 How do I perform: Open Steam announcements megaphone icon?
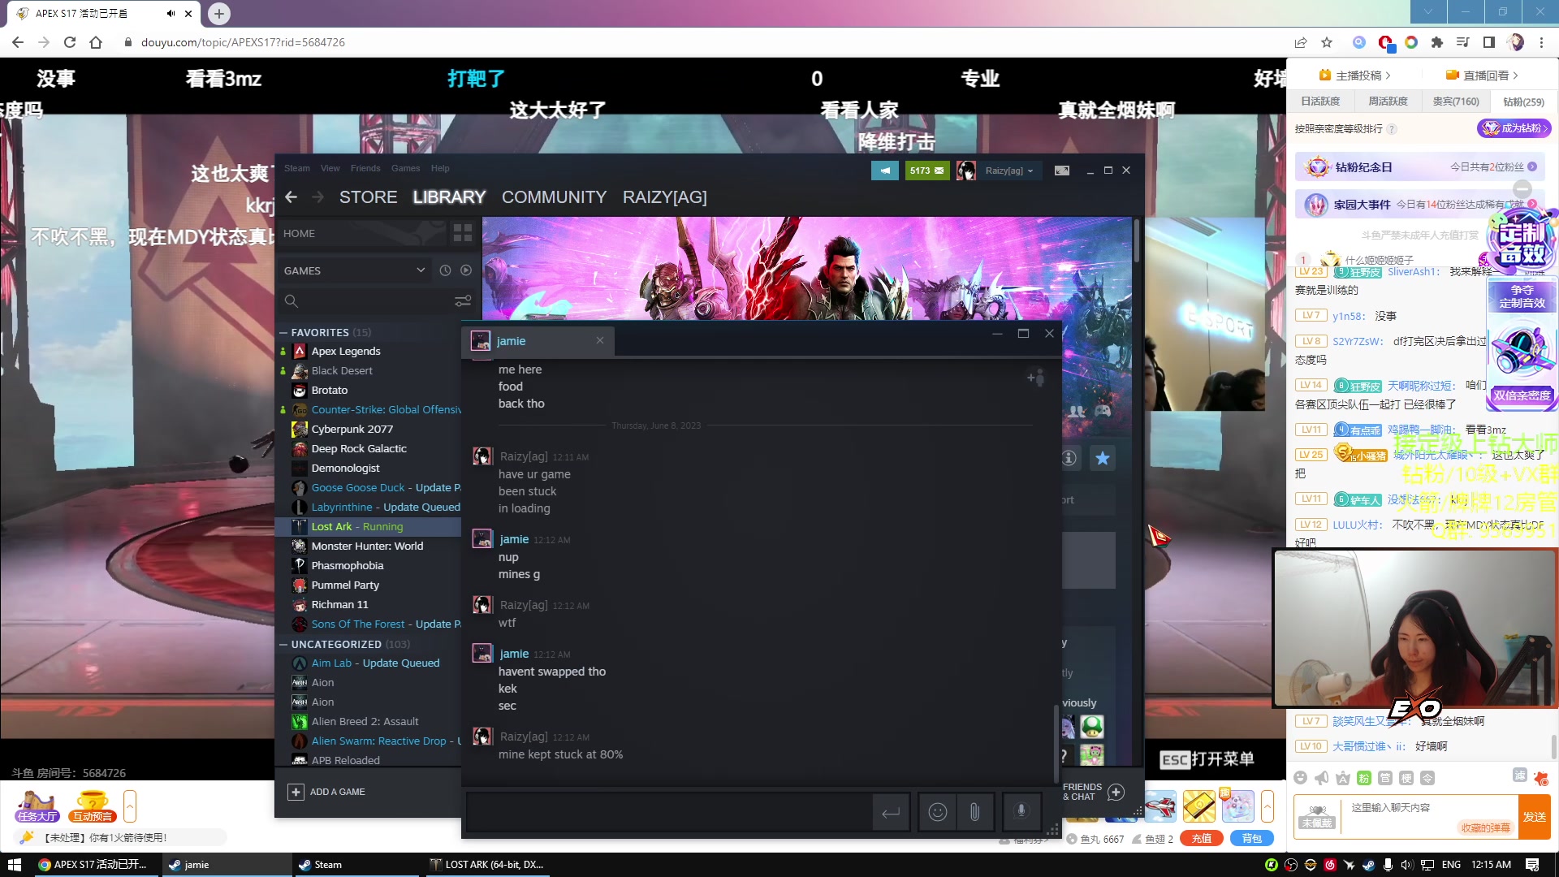click(x=885, y=171)
